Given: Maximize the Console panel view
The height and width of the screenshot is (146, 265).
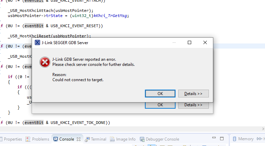Looking at the screenshot, I should (222, 139).
